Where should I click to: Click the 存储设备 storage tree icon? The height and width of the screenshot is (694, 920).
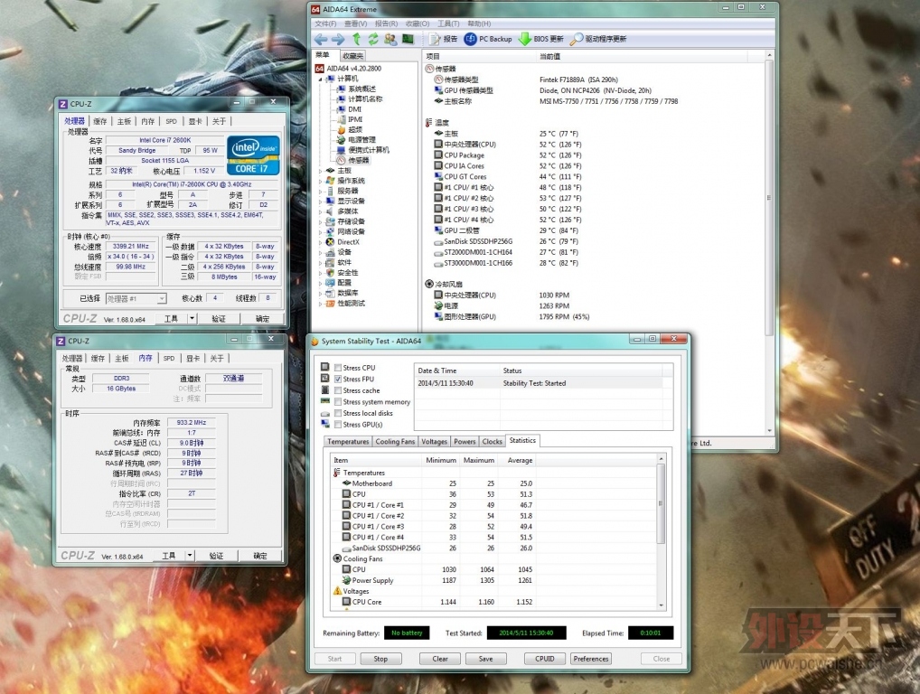pos(331,221)
